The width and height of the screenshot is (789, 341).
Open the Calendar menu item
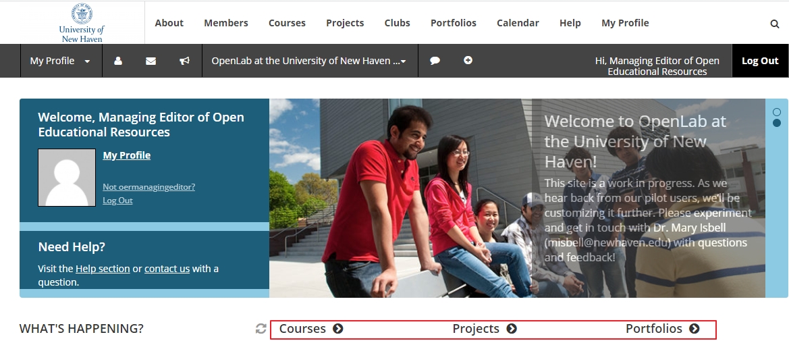click(518, 23)
